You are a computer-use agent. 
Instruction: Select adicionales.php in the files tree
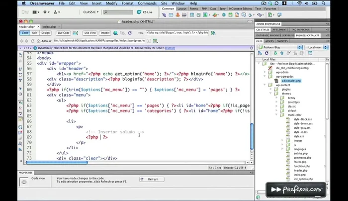tap(290, 81)
